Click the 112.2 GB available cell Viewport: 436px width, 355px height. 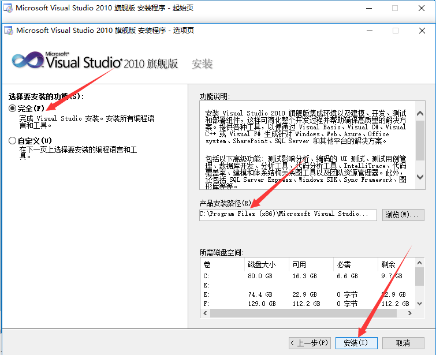coord(306,304)
